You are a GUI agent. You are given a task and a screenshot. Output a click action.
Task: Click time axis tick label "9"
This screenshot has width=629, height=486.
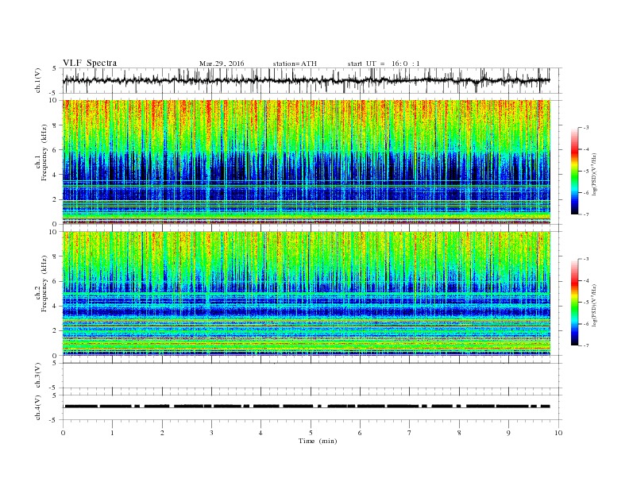(508, 433)
